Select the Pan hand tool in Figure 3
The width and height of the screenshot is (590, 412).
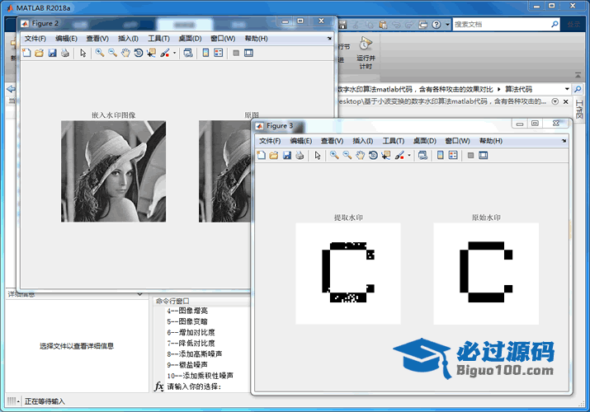click(x=361, y=155)
